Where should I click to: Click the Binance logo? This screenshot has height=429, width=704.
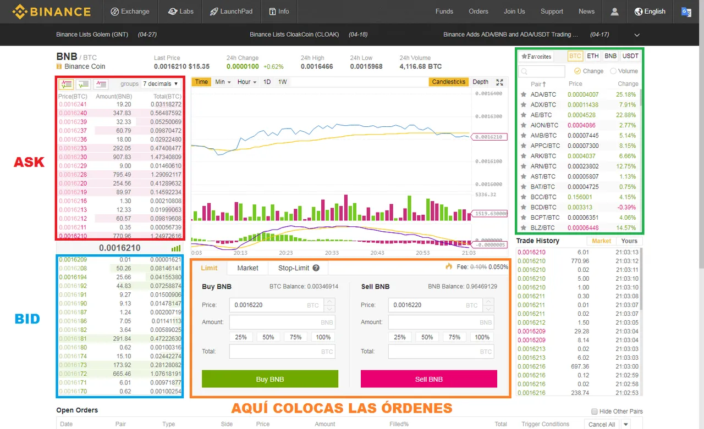point(52,11)
